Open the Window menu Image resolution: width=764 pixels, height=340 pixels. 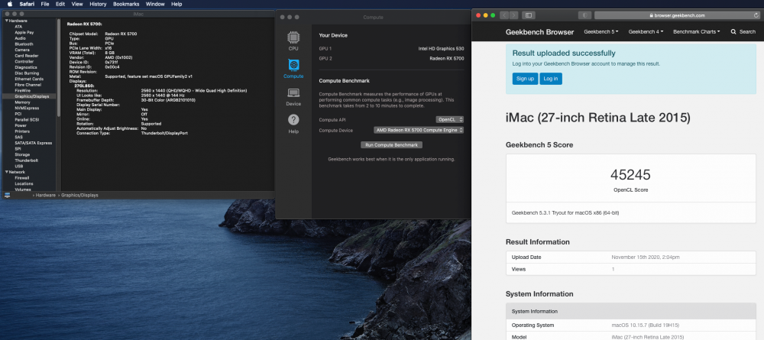tap(155, 4)
